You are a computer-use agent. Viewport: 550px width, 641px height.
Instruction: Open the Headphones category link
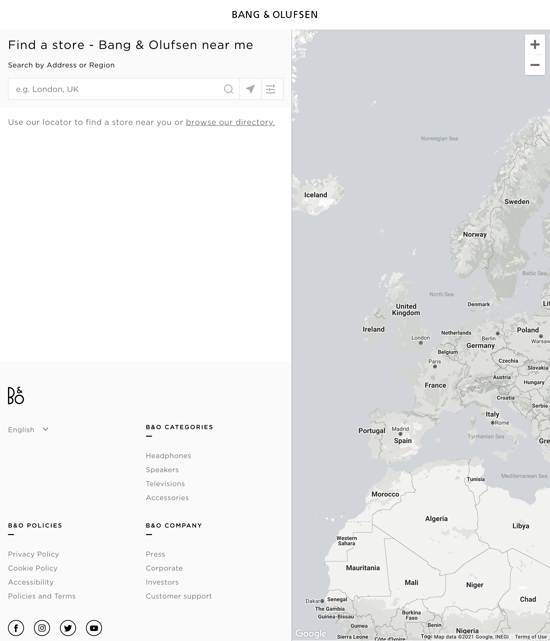(168, 456)
